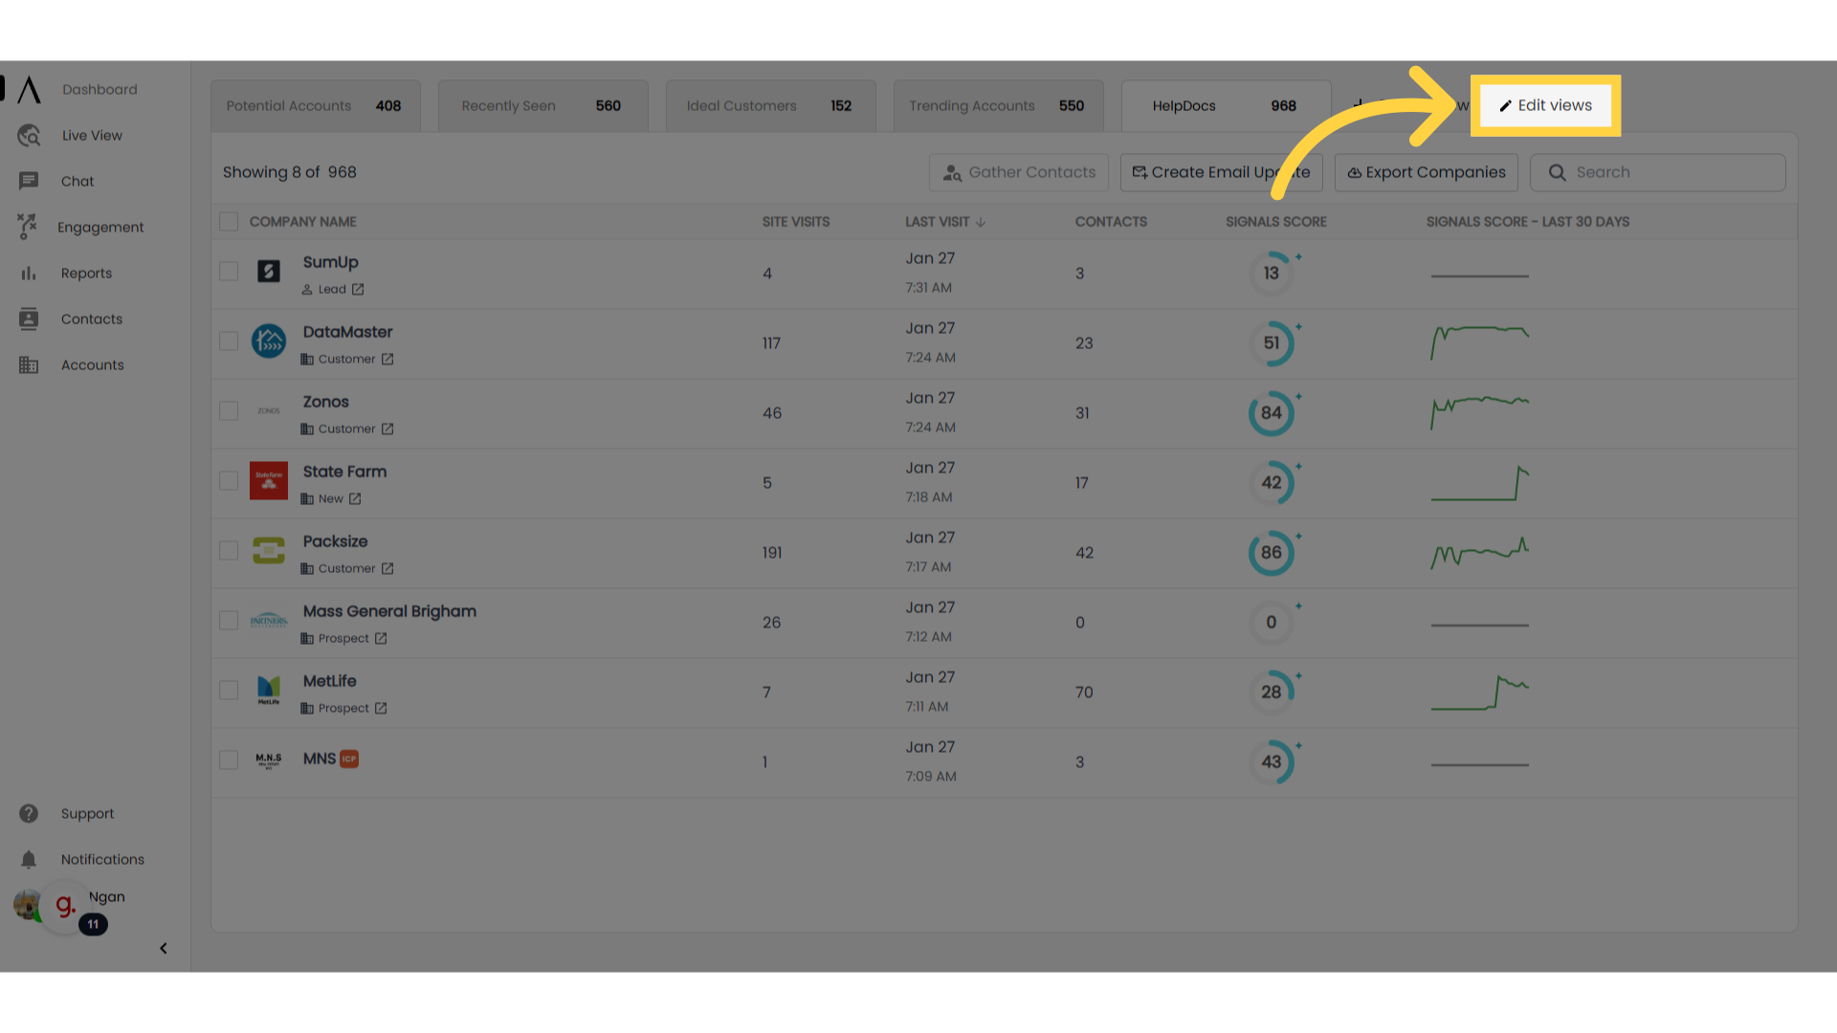Image resolution: width=1837 pixels, height=1033 pixels.
Task: Click Edit views button
Action: point(1544,106)
